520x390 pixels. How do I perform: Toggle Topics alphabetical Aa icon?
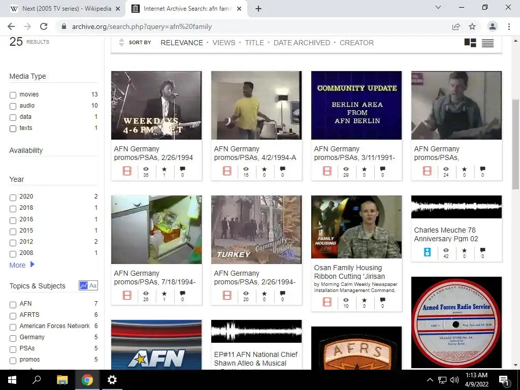tap(93, 285)
